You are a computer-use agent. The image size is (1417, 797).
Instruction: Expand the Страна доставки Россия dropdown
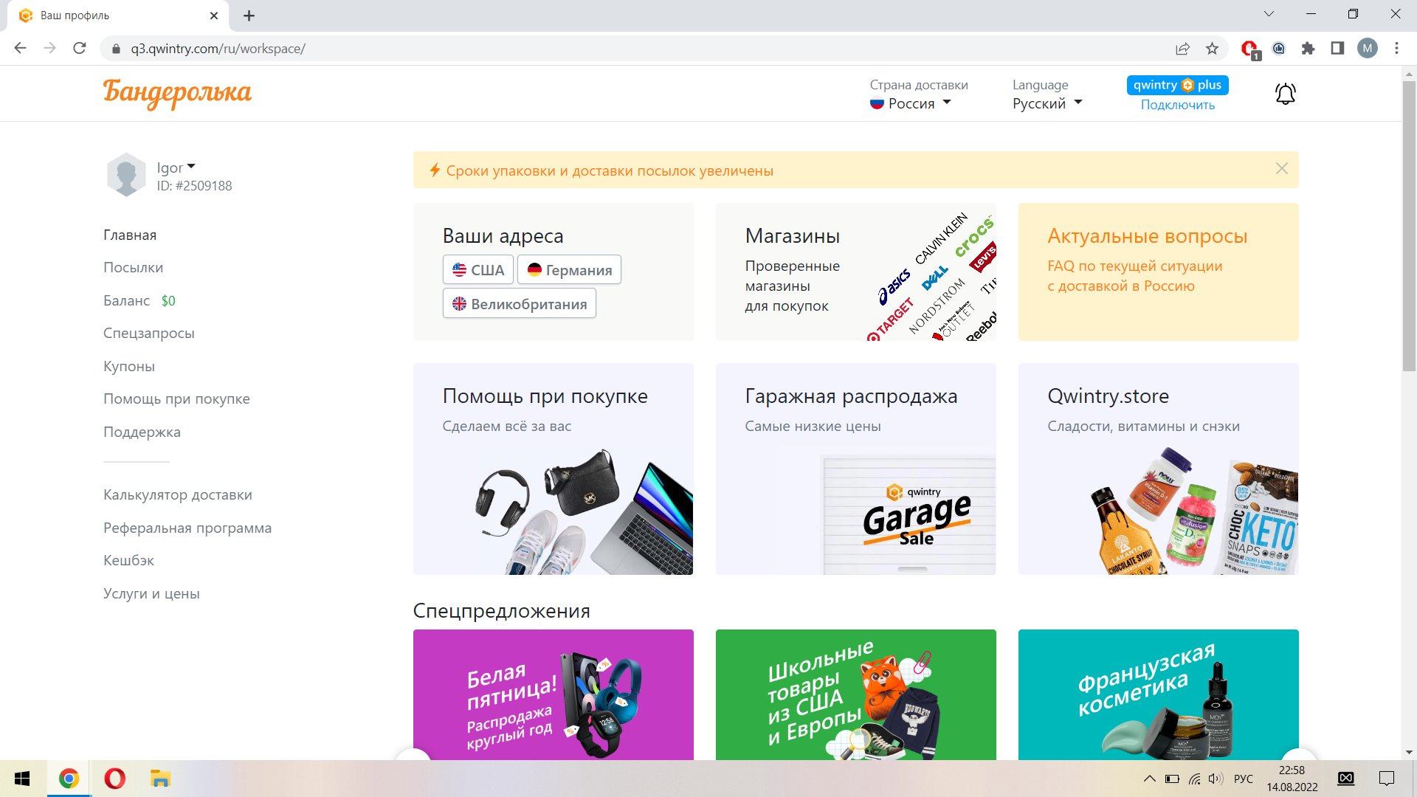click(910, 104)
